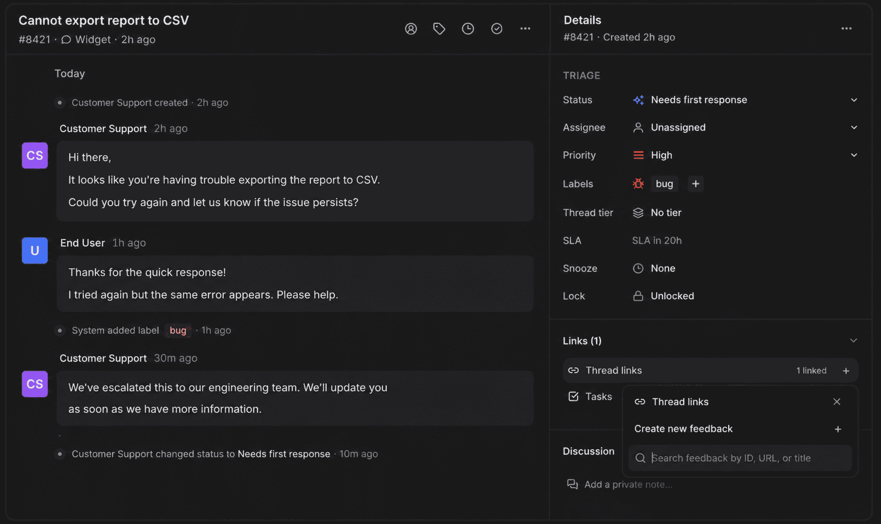Select Needs first response status value
The image size is (881, 524).
(x=699, y=100)
